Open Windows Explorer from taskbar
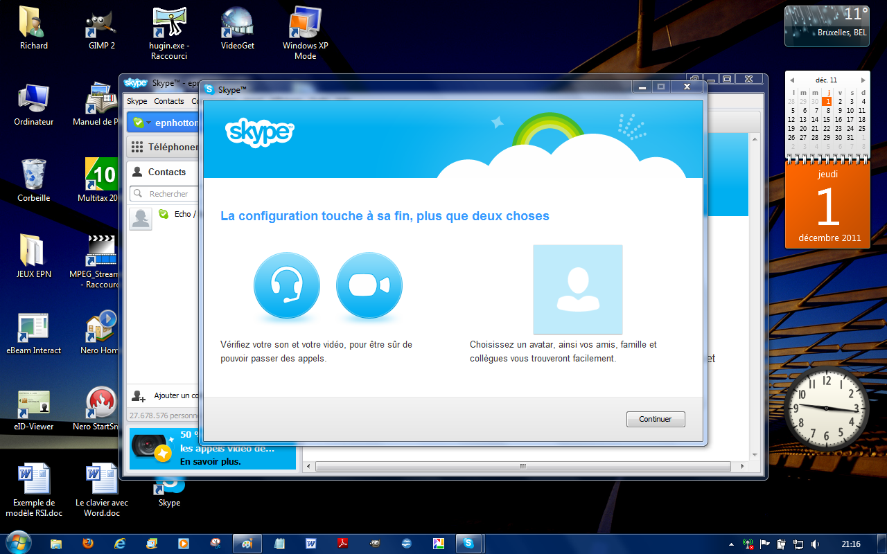Image resolution: width=887 pixels, height=554 pixels. coord(57,544)
